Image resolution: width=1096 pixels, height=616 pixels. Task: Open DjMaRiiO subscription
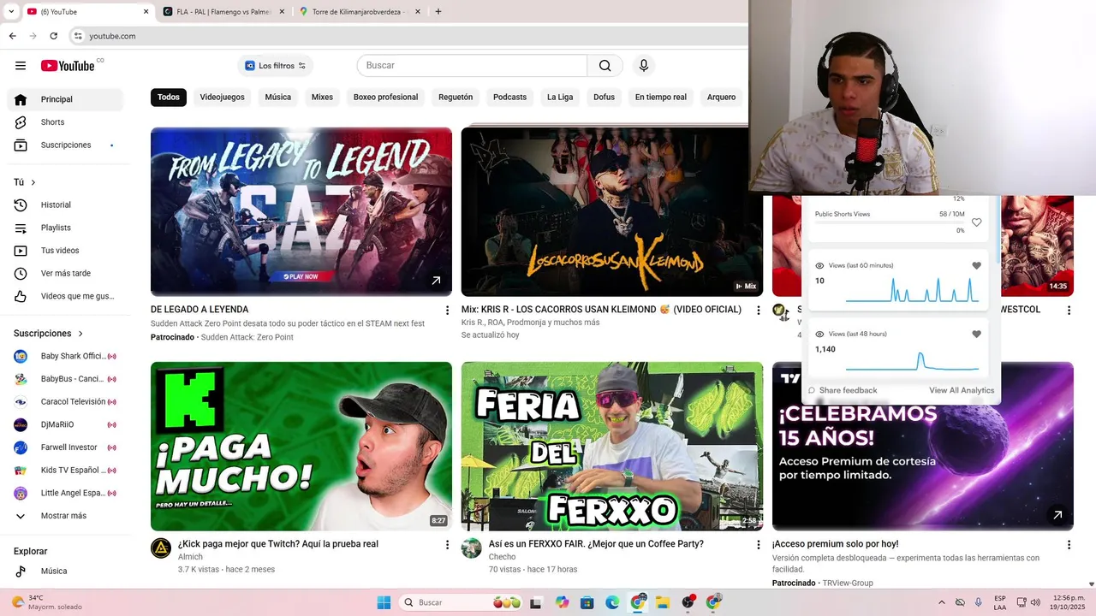point(65,425)
